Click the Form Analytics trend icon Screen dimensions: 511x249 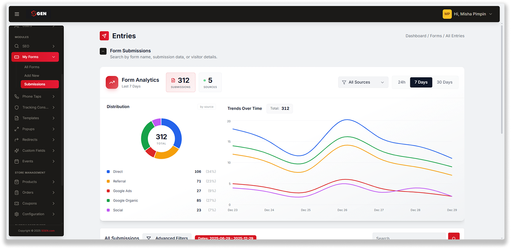112,82
